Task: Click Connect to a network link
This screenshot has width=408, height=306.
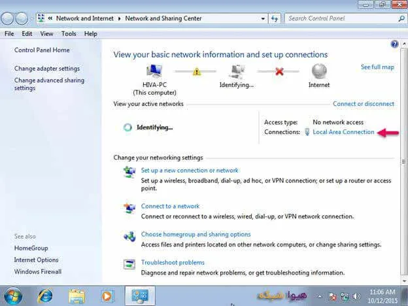Action: (x=170, y=206)
